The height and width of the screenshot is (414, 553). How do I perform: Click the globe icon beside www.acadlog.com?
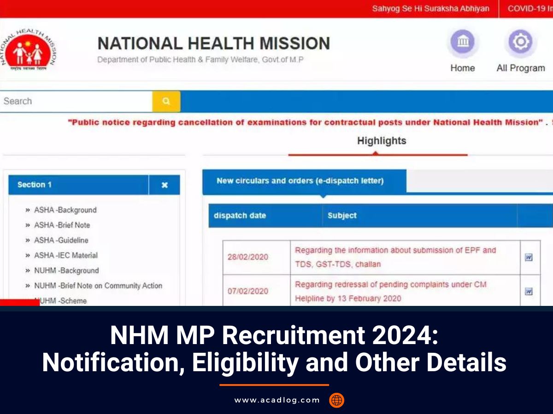point(337,400)
